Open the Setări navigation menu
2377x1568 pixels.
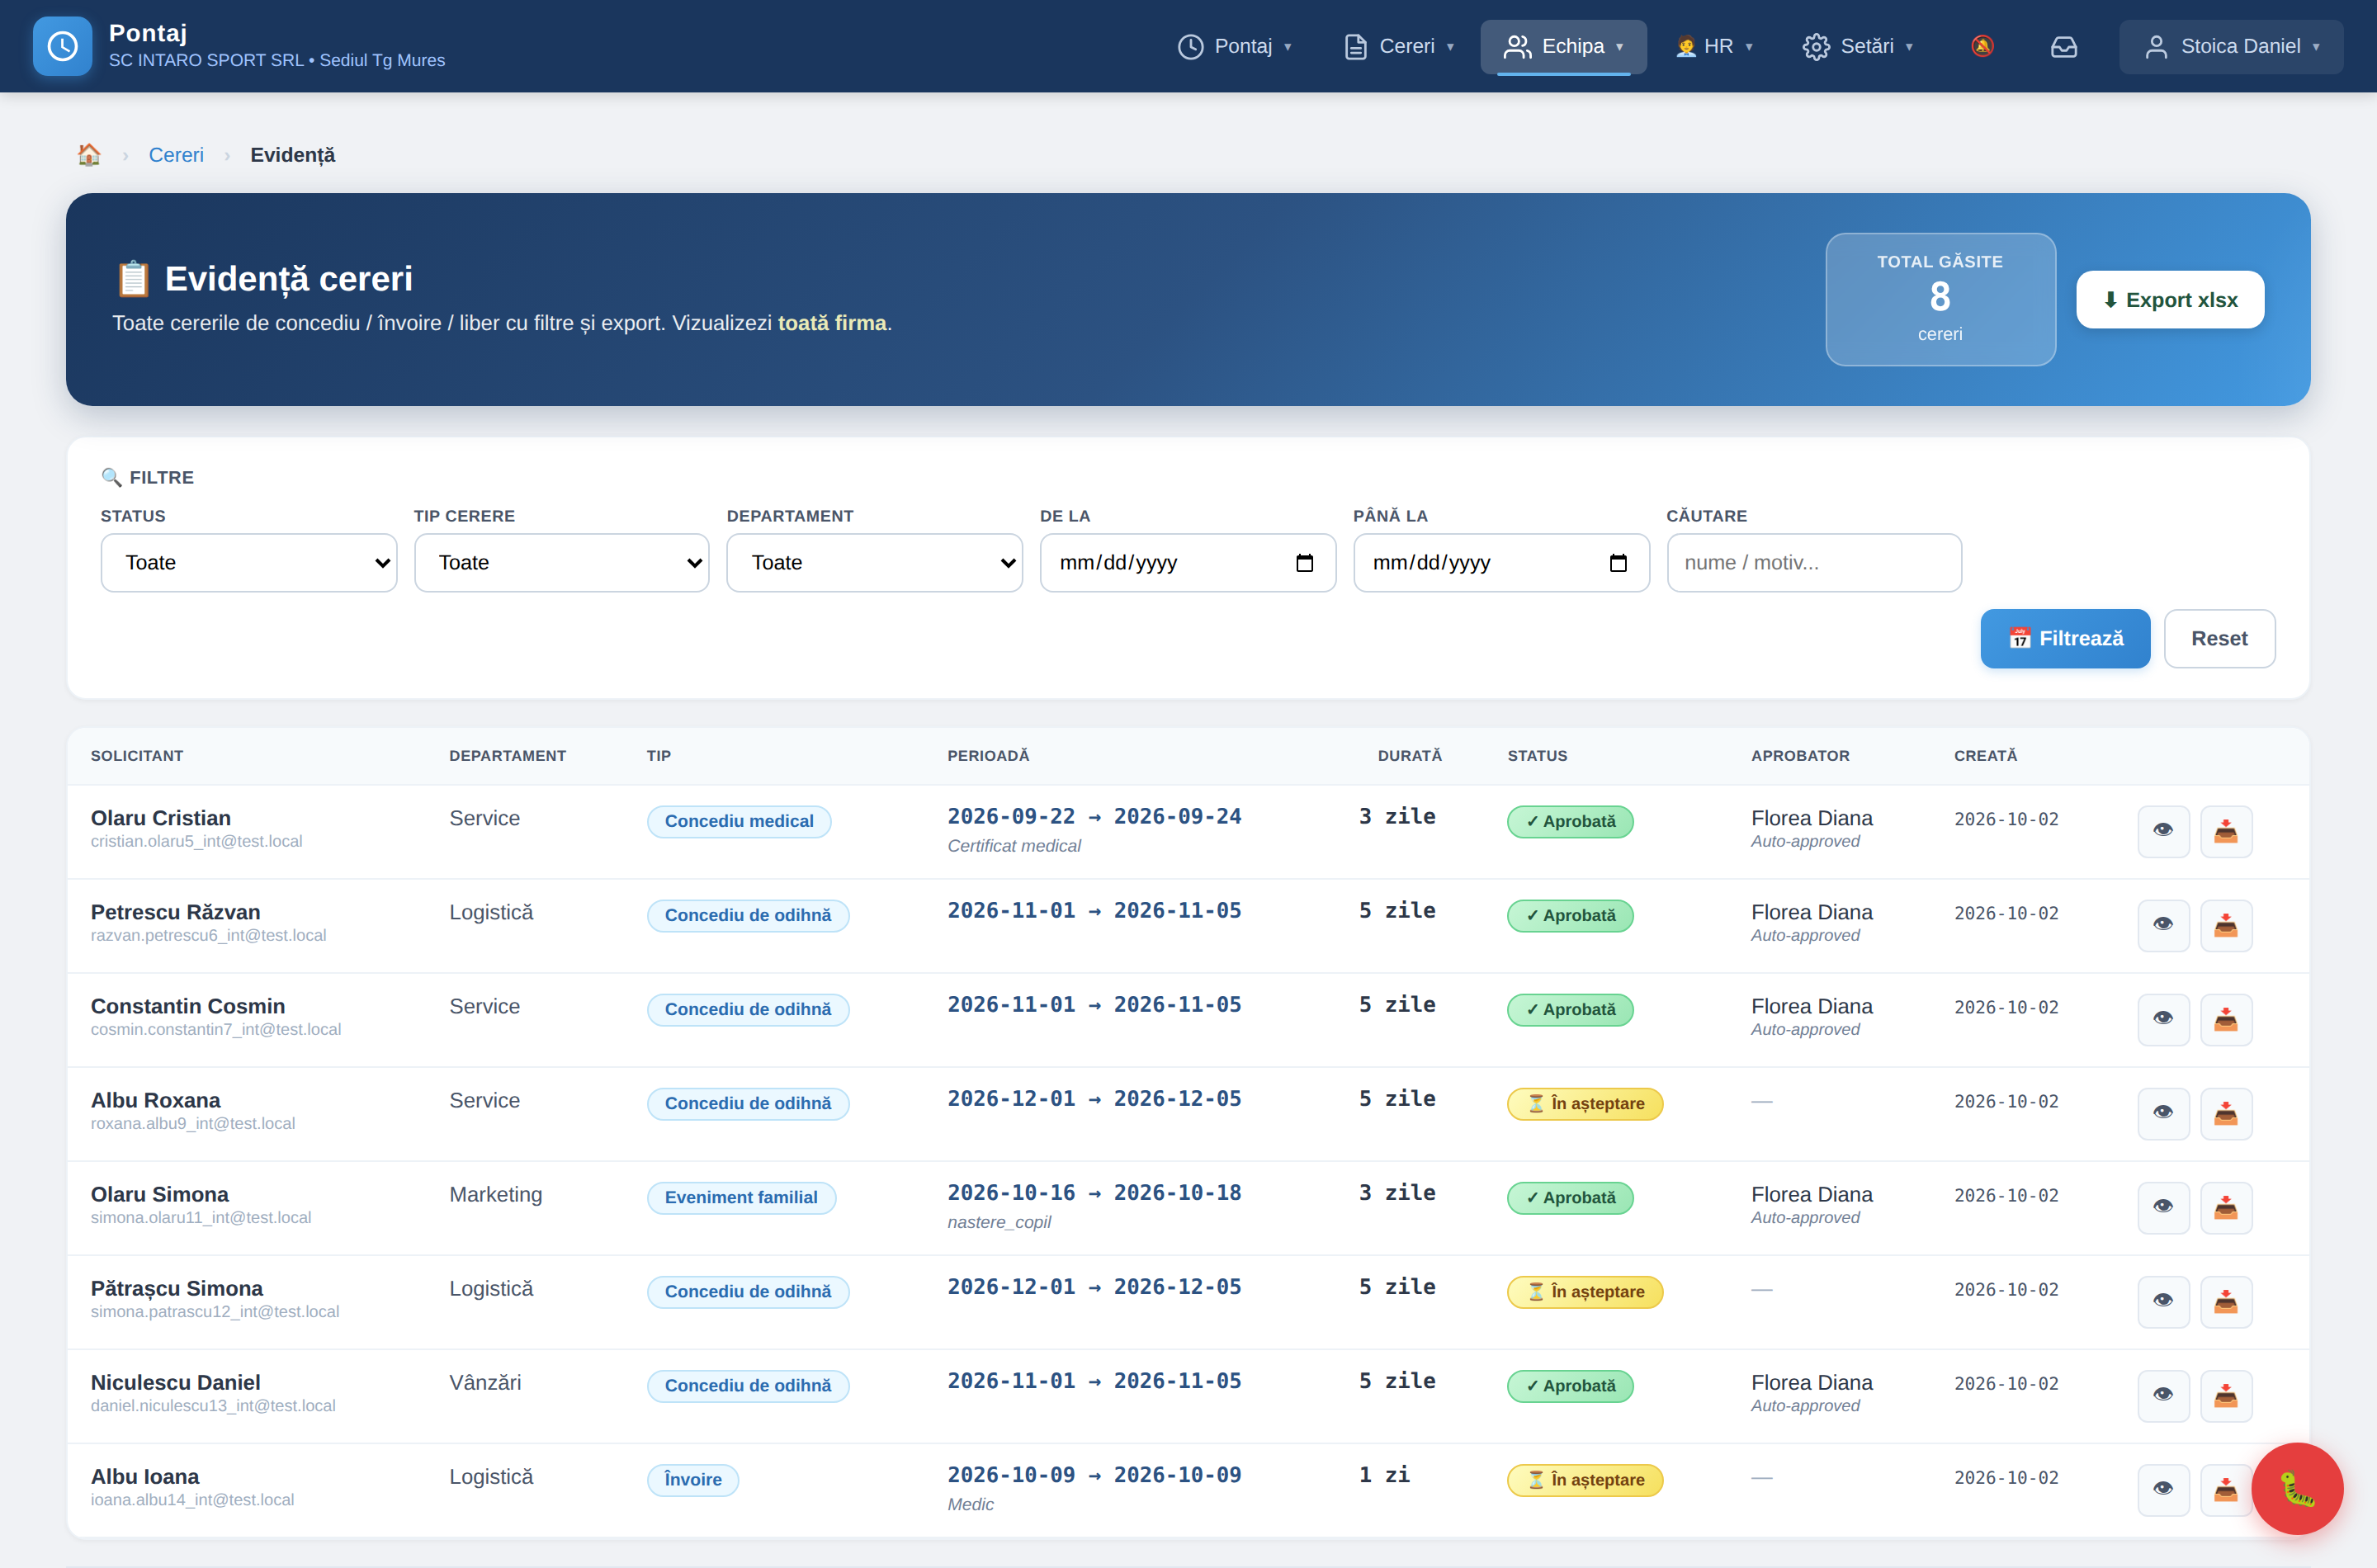[1858, 46]
